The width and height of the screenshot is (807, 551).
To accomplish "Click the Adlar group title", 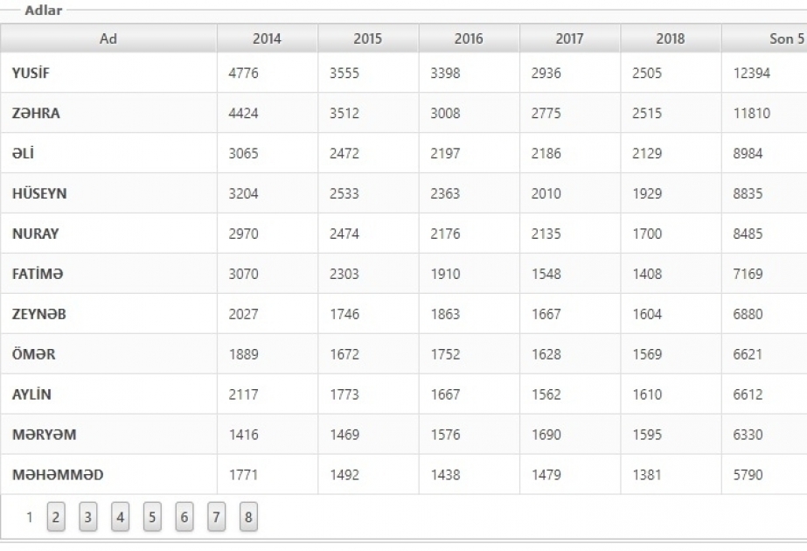I will tap(43, 10).
